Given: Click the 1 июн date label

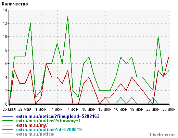Looking at the screenshot, I should pos(41,109).
